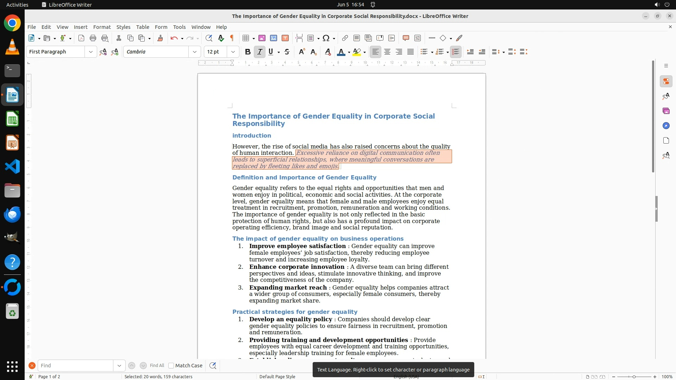Click inside the Find text field
676x380 pixels.
pos(75,366)
